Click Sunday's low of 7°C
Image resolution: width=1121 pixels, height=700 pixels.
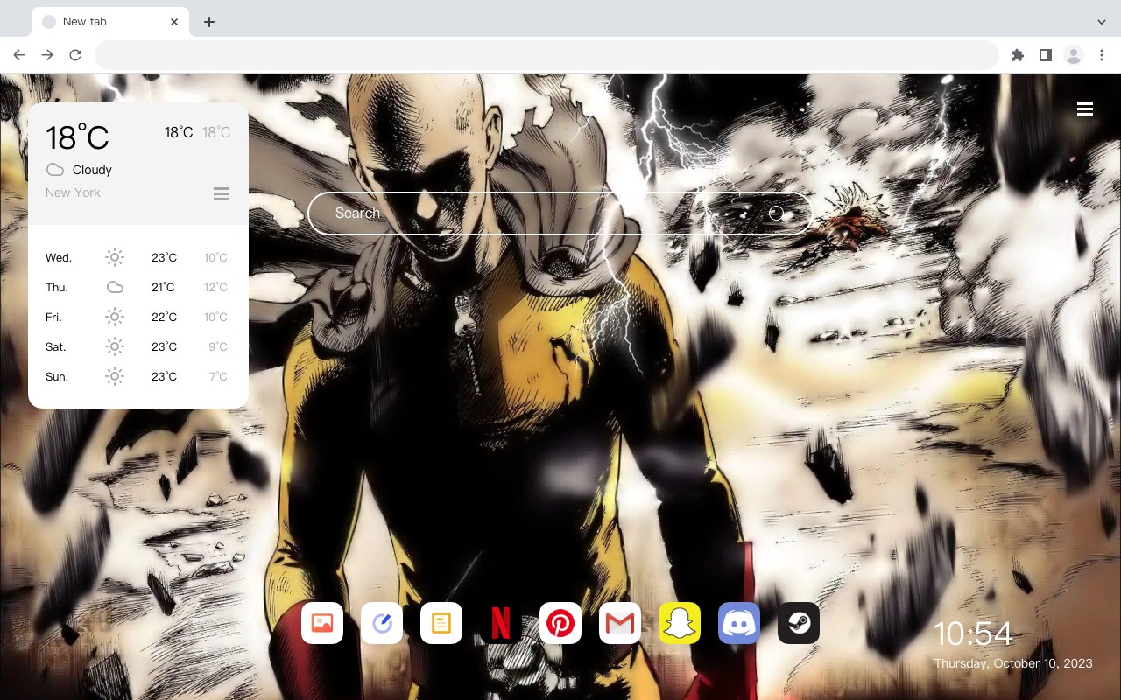[218, 376]
